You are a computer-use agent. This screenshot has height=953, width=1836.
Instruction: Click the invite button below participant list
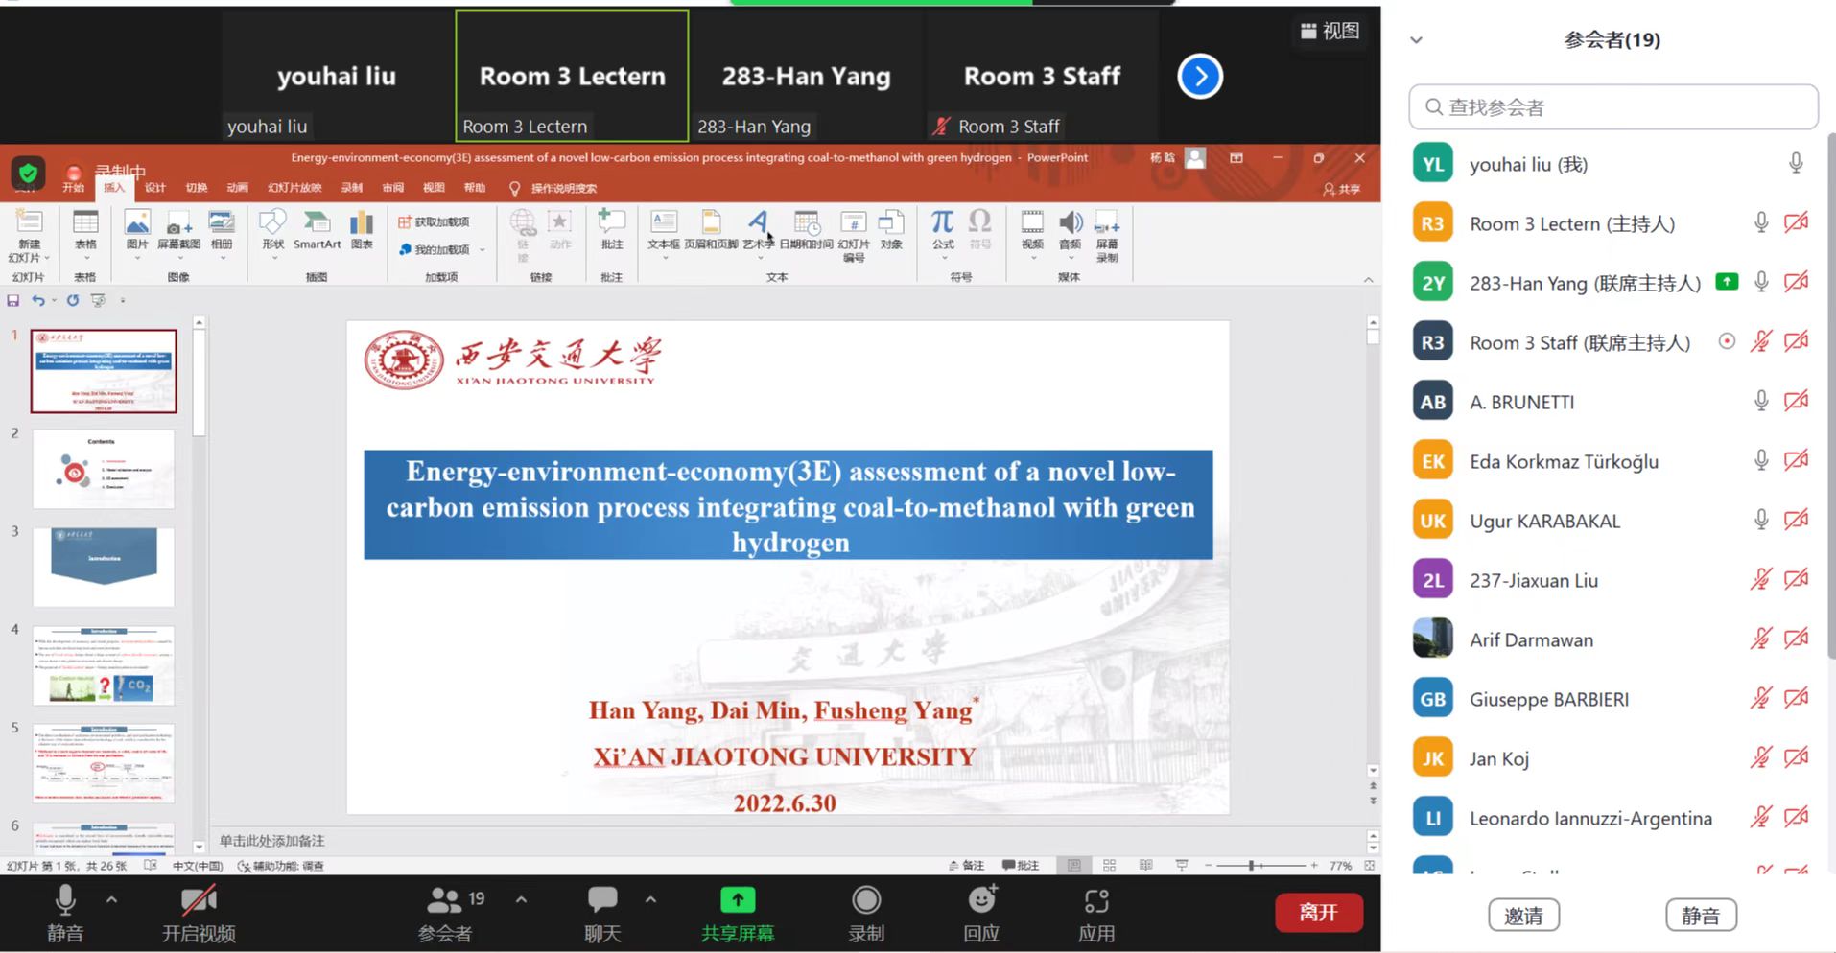1523,916
